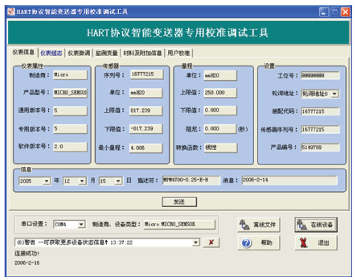Click the 工位号 (tag number) input field
The image size is (355, 280).
(320, 76)
